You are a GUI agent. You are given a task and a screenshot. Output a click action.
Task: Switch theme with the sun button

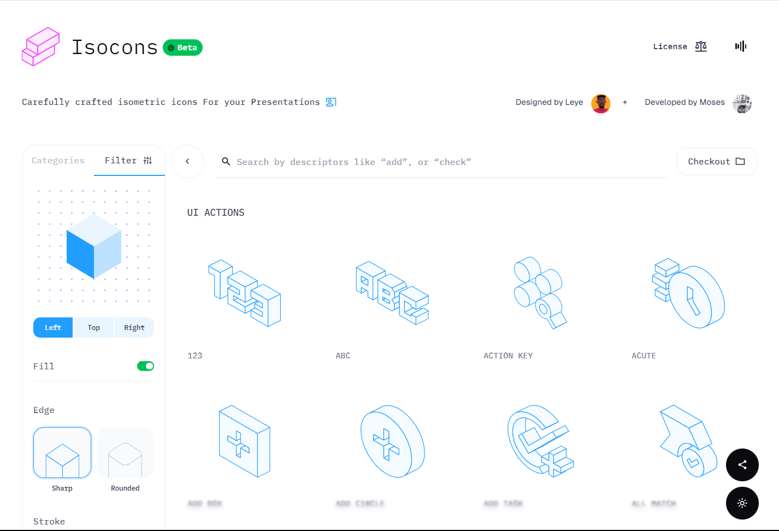click(x=742, y=503)
